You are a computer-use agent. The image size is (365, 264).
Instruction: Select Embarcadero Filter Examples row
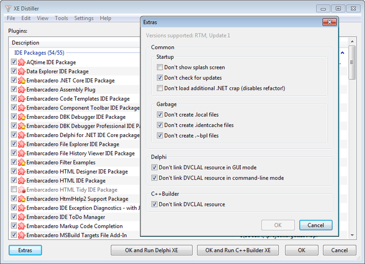tap(61, 162)
